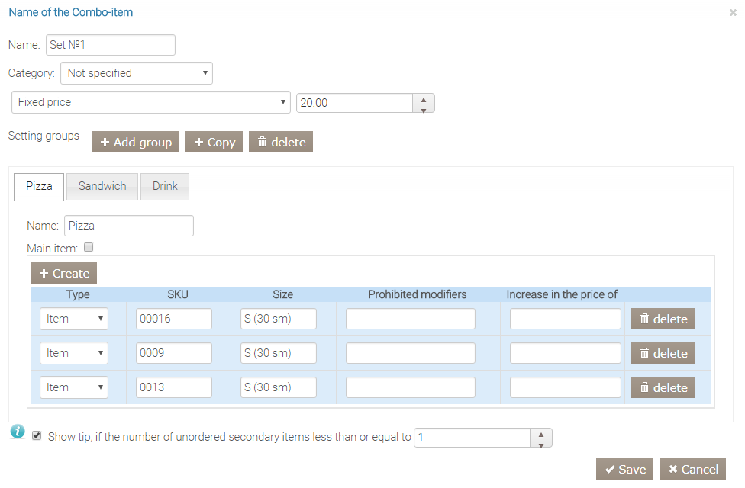Delete the selected setting group
The image size is (745, 488).
click(280, 142)
